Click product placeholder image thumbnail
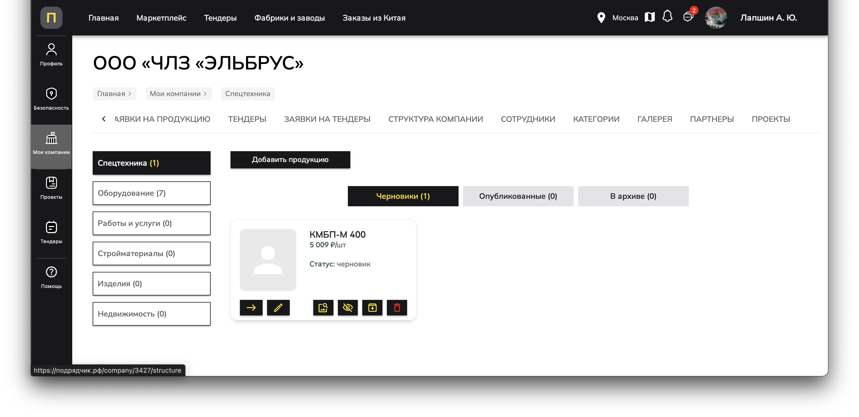859x417 pixels. click(268, 260)
